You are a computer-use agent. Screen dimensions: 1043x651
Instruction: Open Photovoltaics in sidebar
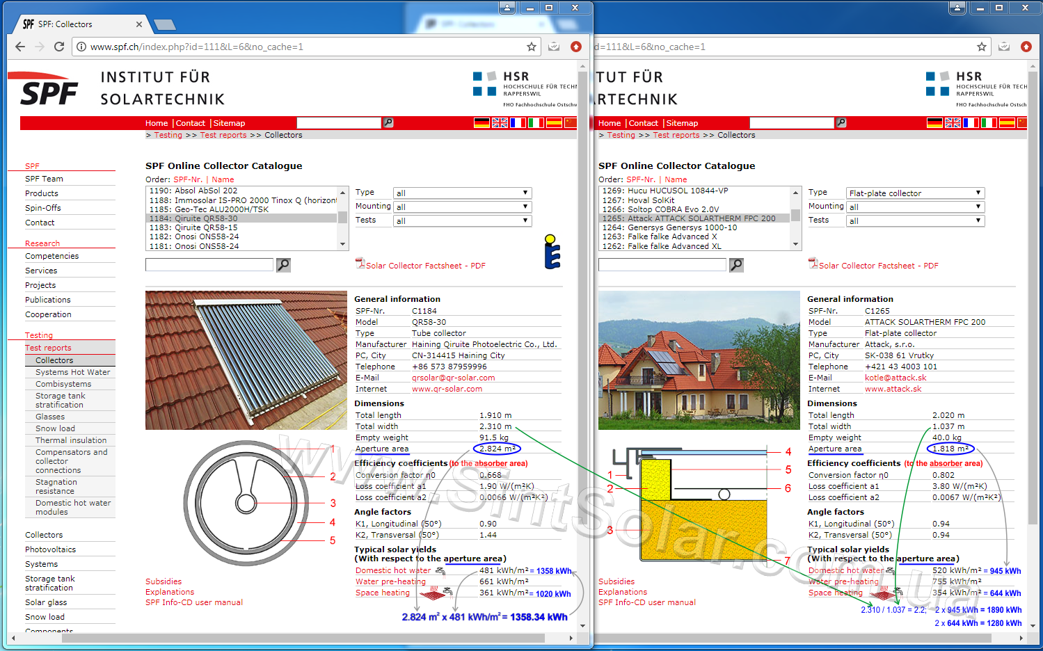point(51,549)
